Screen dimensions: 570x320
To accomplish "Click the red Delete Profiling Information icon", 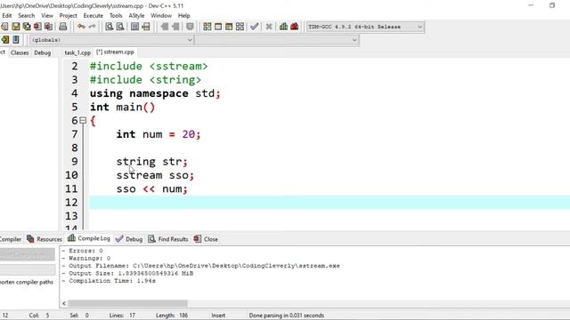I will click(295, 27).
